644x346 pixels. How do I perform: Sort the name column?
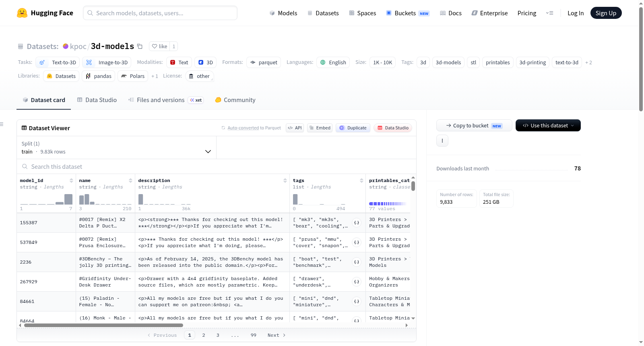tap(130, 180)
